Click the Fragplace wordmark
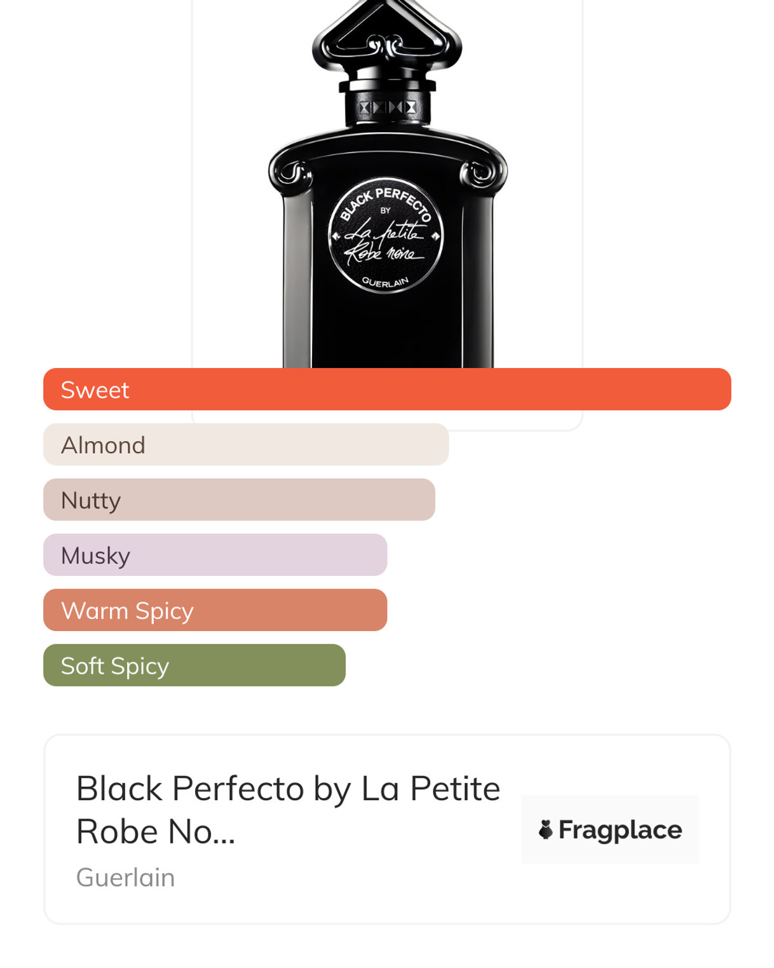Viewport: 774px width, 968px height. coord(620,829)
